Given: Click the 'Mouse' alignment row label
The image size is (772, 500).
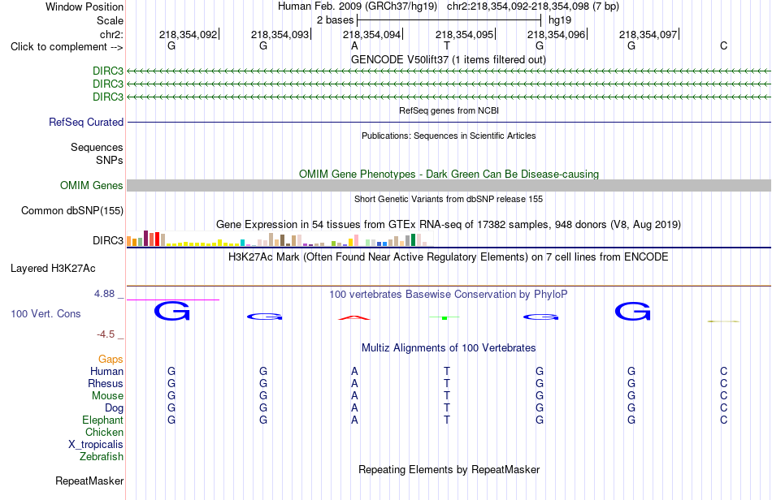Looking at the screenshot, I should [x=107, y=396].
